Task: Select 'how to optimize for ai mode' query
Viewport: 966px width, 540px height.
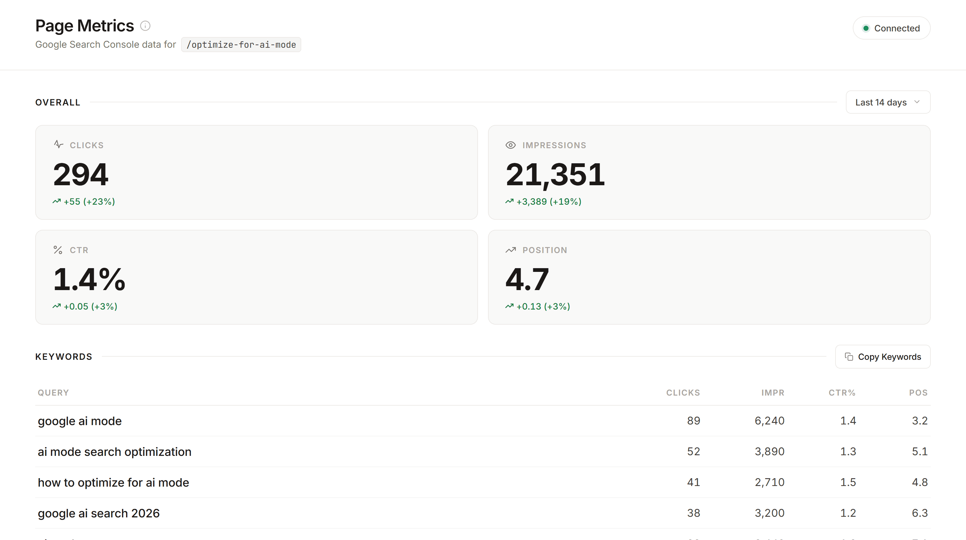Action: [x=113, y=482]
